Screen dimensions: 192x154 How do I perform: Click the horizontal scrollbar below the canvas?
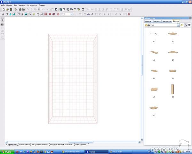coord(81,142)
